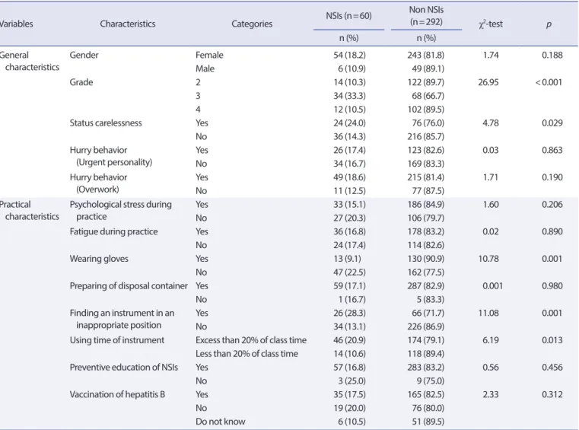The height and width of the screenshot is (430, 579).
Task: Click the 'Gender' characteristic label
Action: (x=84, y=55)
